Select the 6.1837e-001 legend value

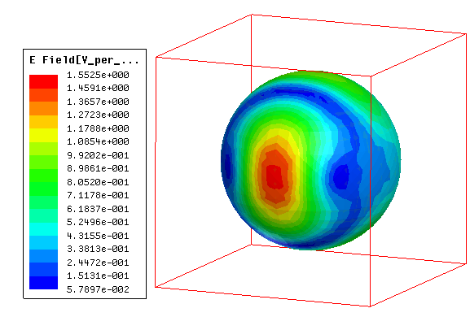click(x=98, y=209)
